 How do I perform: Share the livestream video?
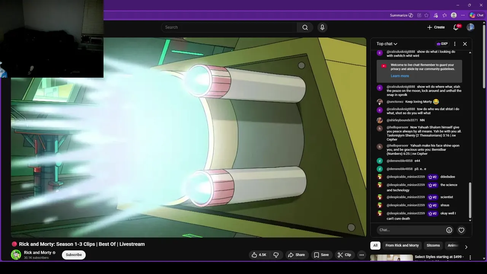pos(296,255)
